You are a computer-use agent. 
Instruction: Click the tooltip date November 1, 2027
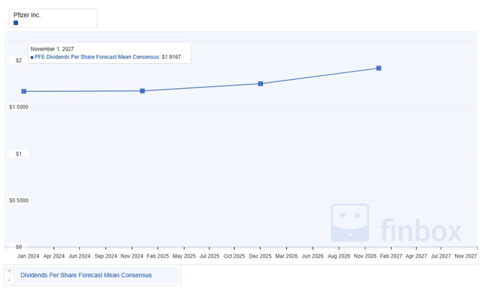(52, 49)
